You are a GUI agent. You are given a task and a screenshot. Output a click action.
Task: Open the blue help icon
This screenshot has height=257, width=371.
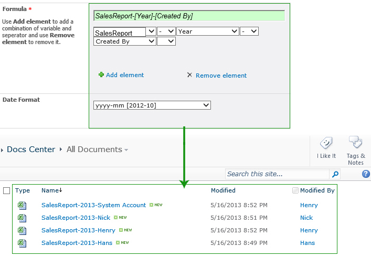point(366,174)
